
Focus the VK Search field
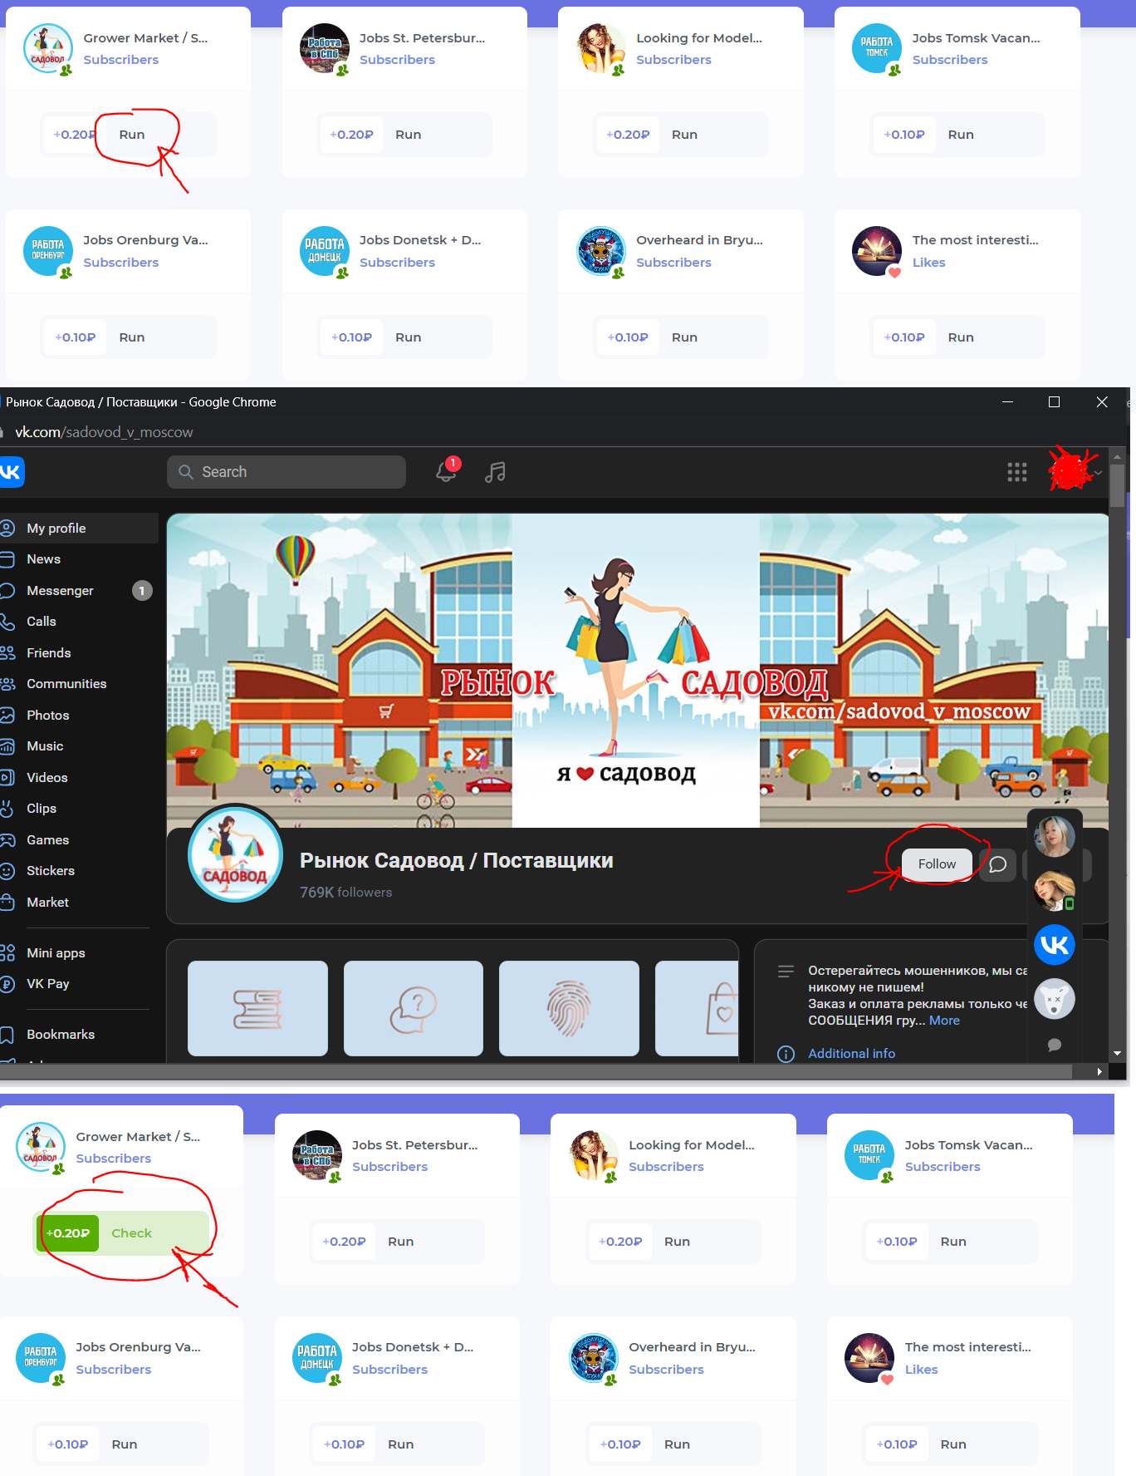coord(286,472)
